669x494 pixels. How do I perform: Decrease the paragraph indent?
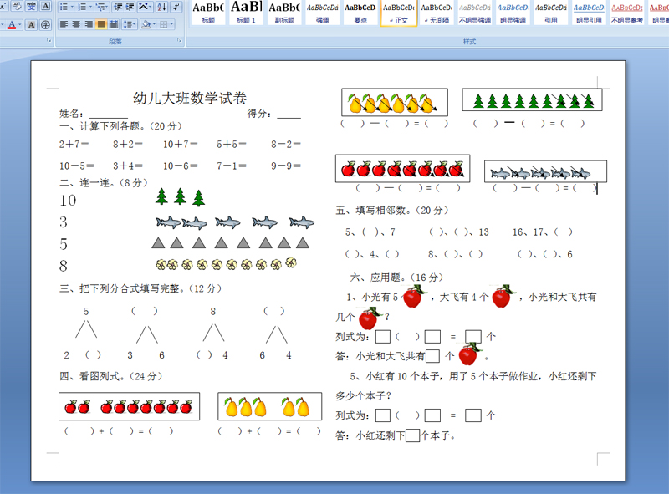coord(118,7)
